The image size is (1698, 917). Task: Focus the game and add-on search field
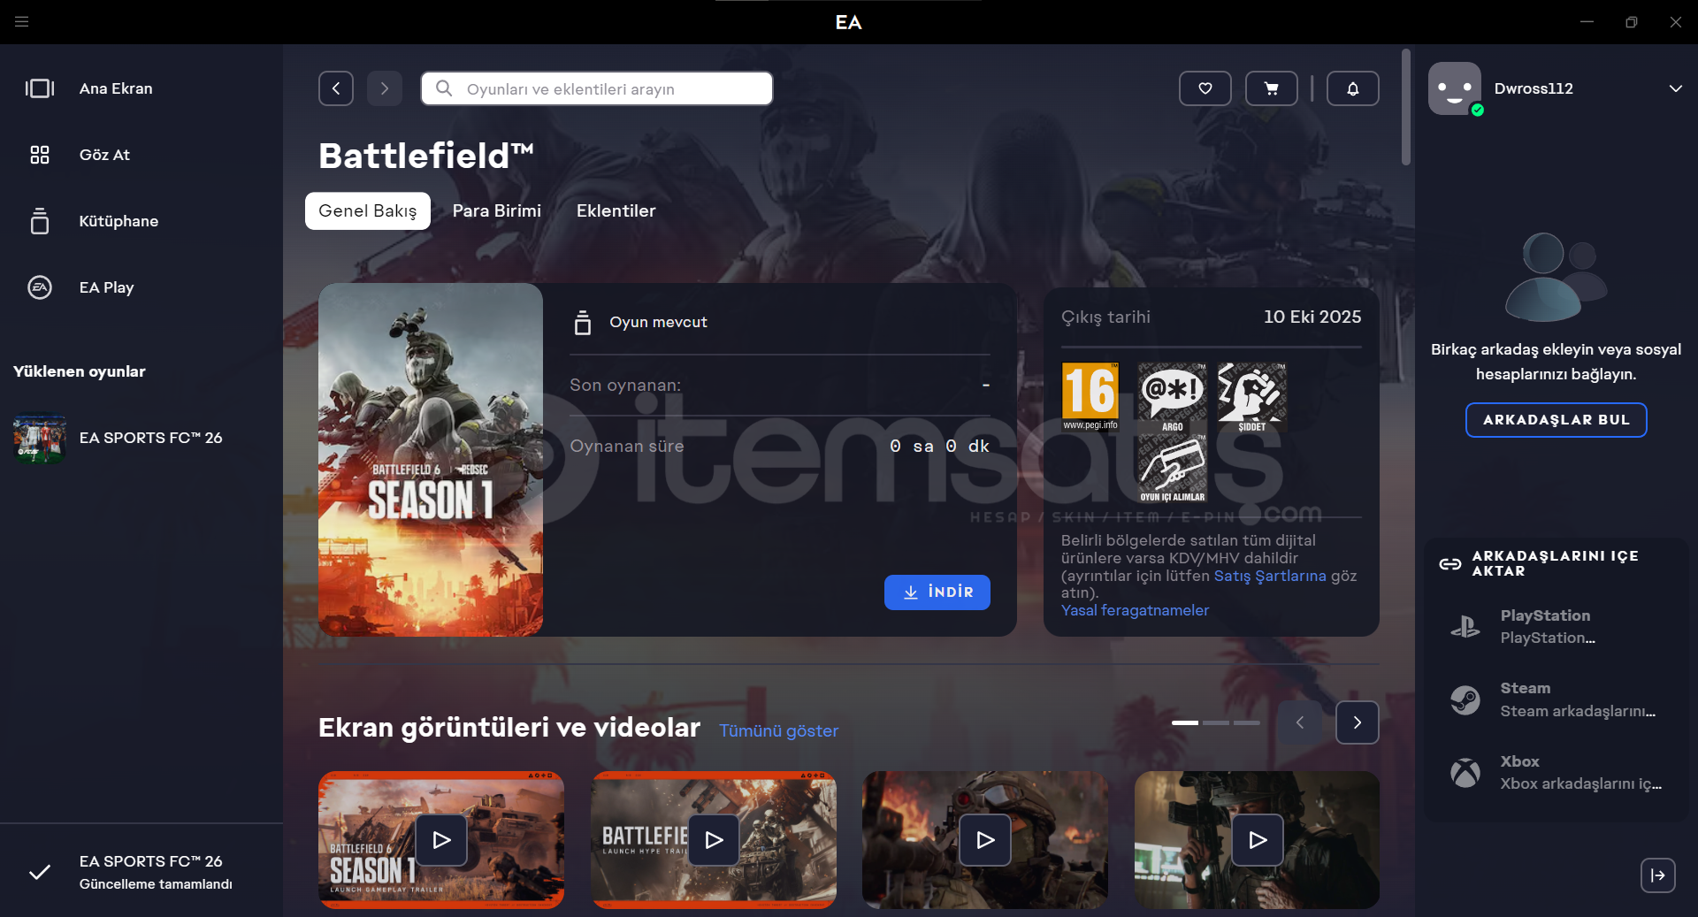[x=597, y=88]
